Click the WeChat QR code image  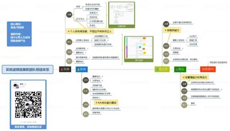[x=28, y=105]
